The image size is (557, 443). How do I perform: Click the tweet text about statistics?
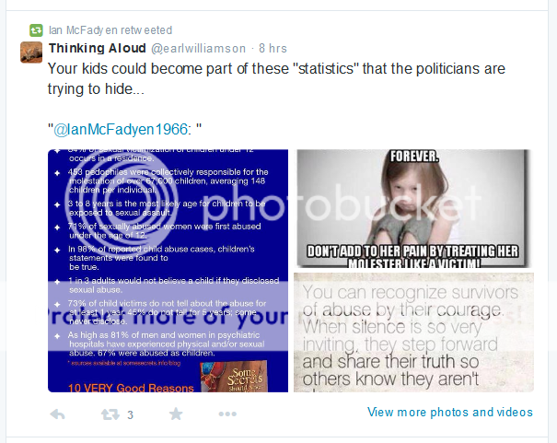[276, 78]
